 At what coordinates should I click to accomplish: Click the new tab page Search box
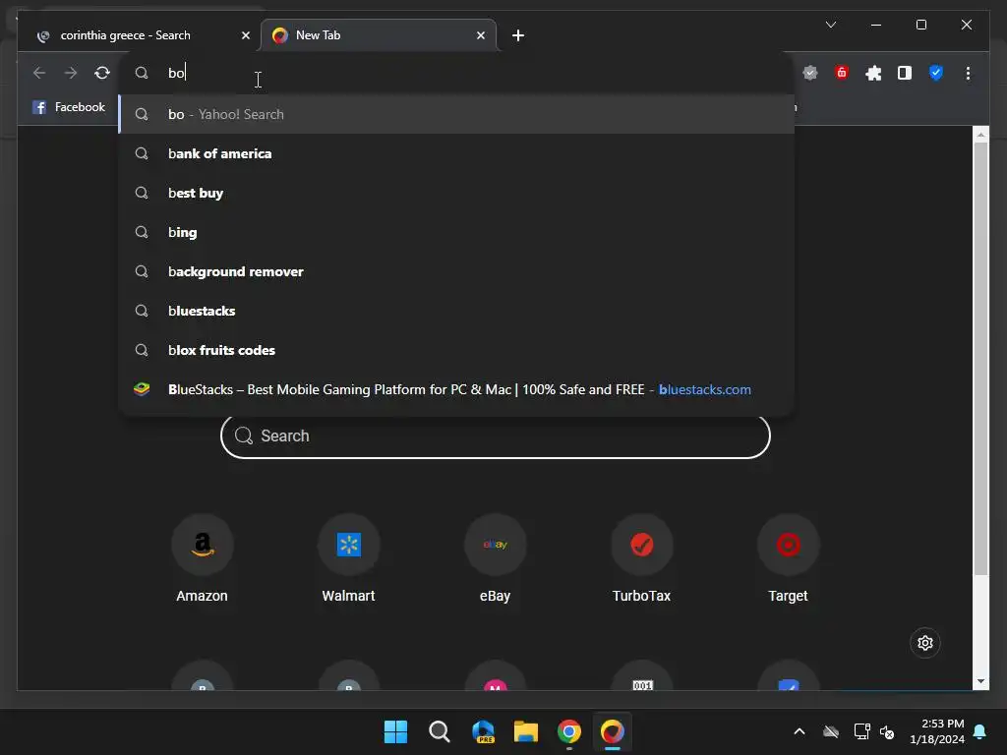tap(496, 436)
